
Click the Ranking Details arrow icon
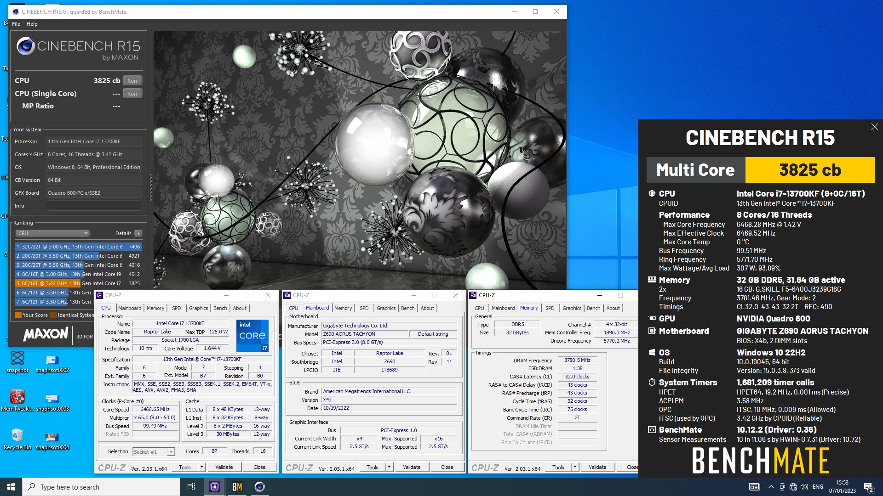click(x=138, y=233)
